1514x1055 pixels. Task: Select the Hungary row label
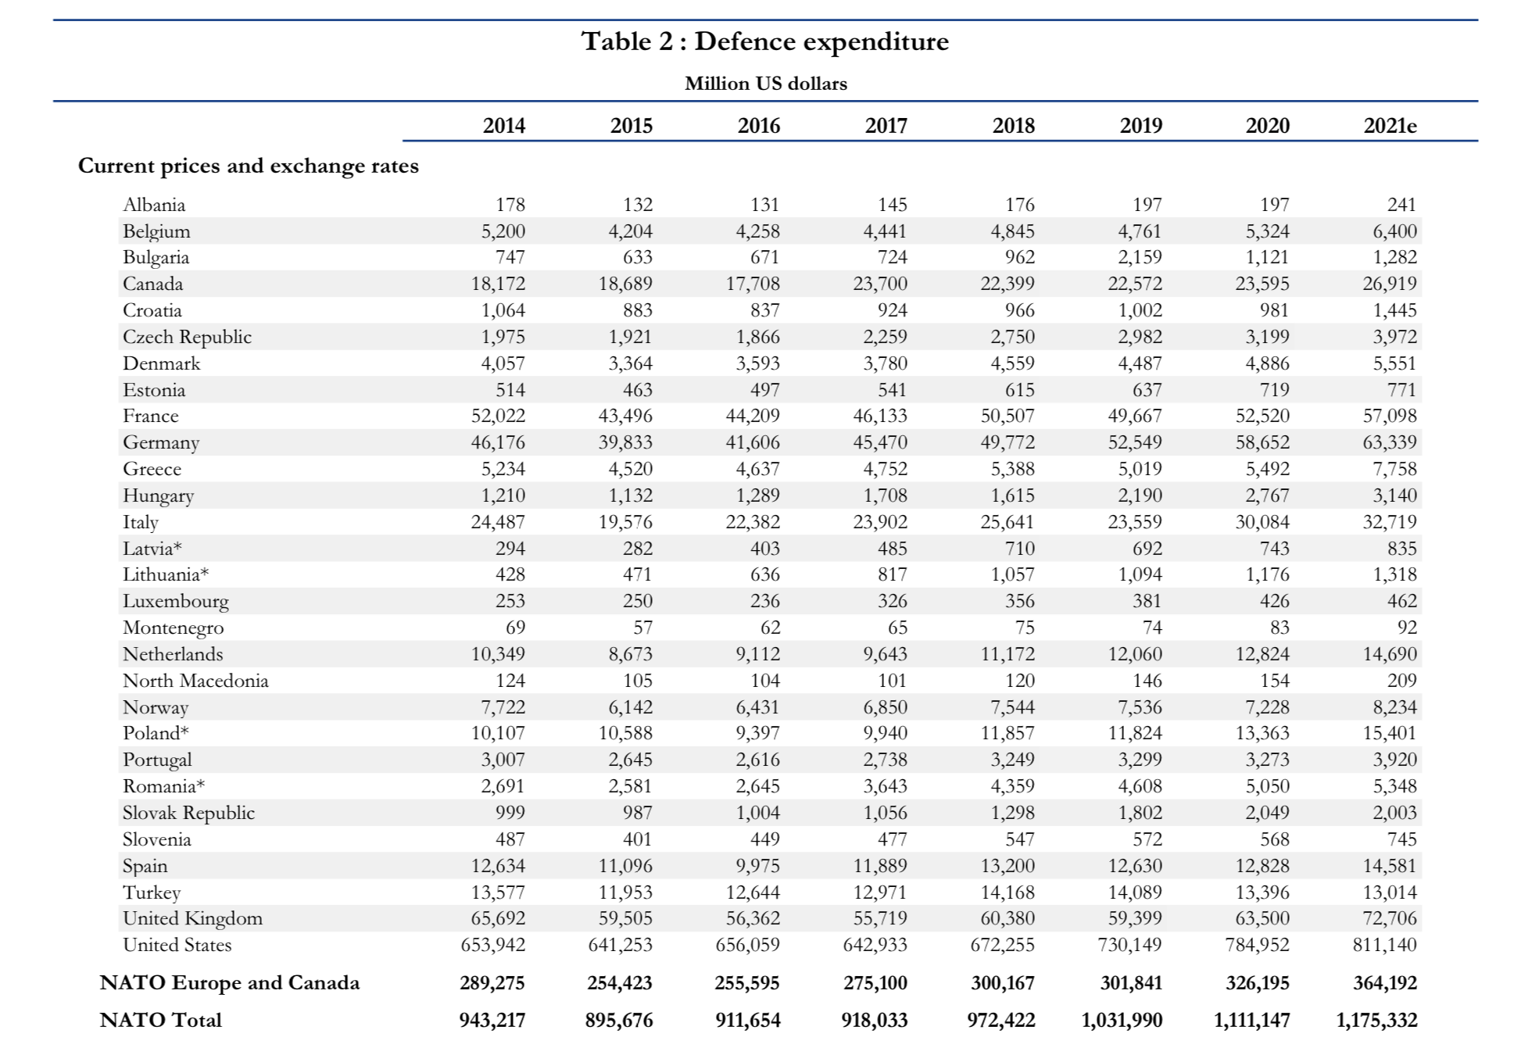pos(158,495)
